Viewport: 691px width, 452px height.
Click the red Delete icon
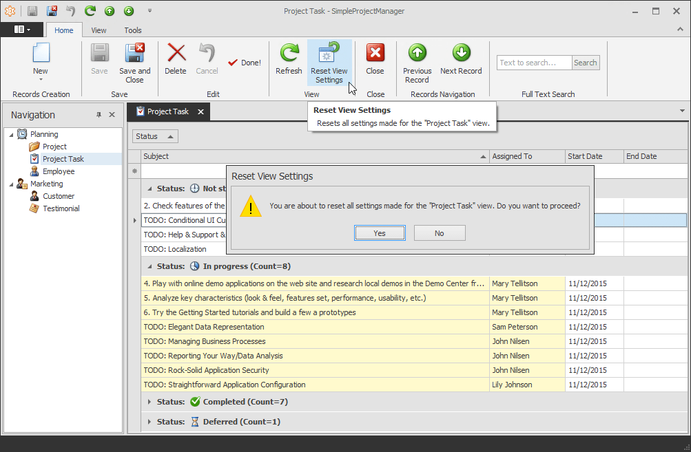click(x=176, y=54)
